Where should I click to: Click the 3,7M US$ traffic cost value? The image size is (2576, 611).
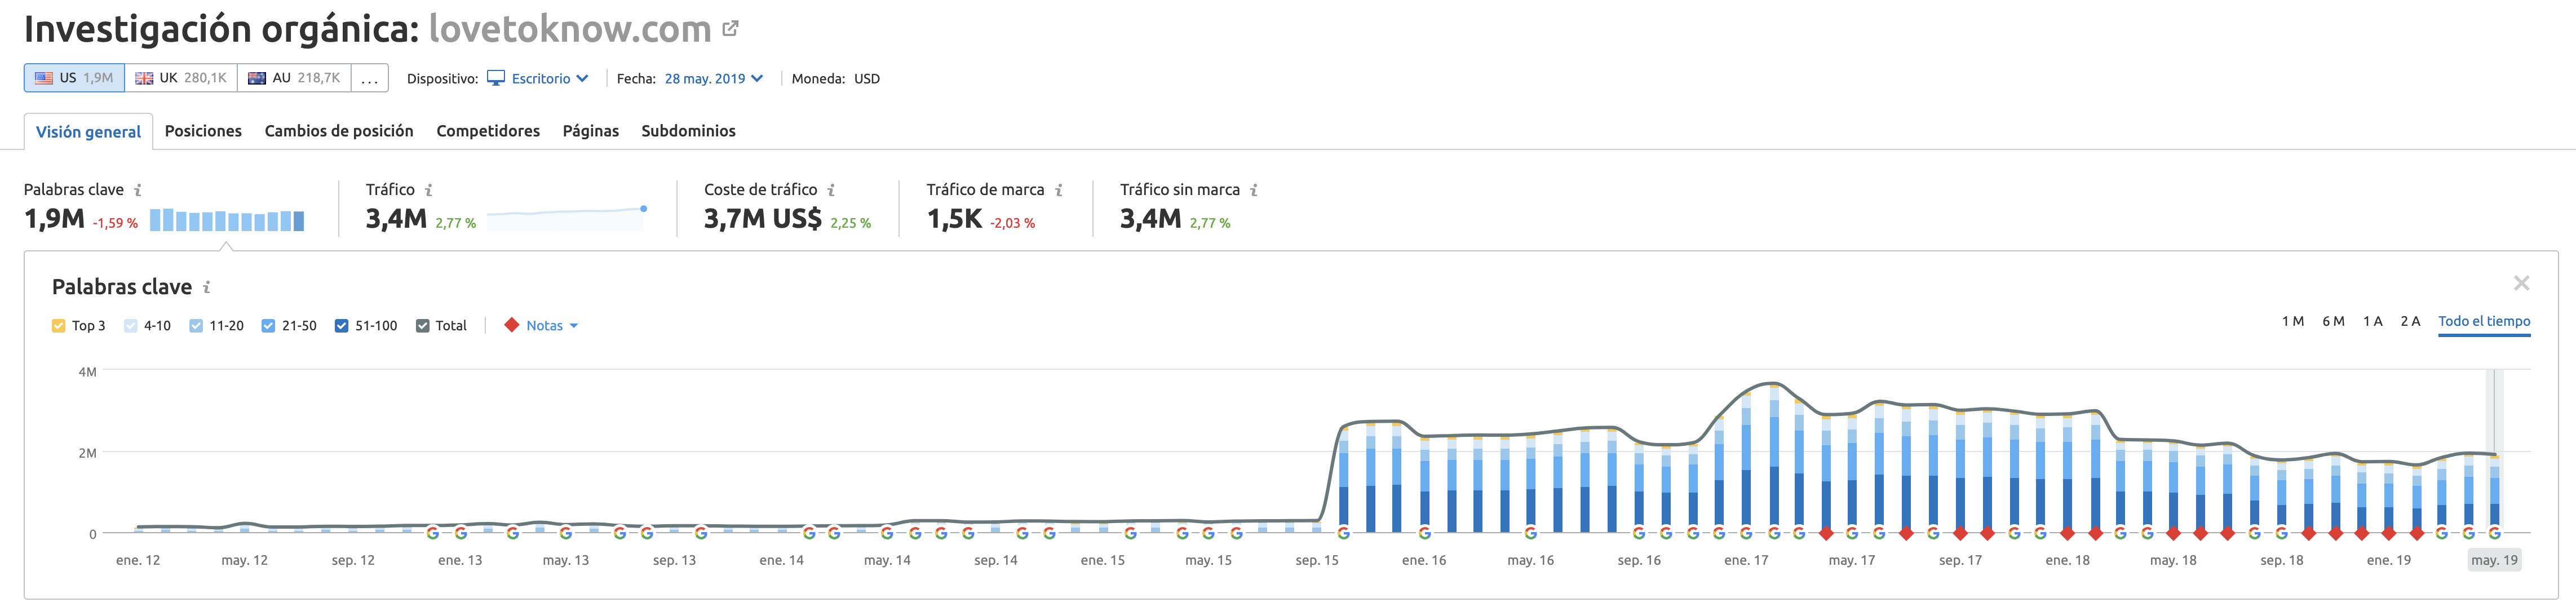point(763,218)
